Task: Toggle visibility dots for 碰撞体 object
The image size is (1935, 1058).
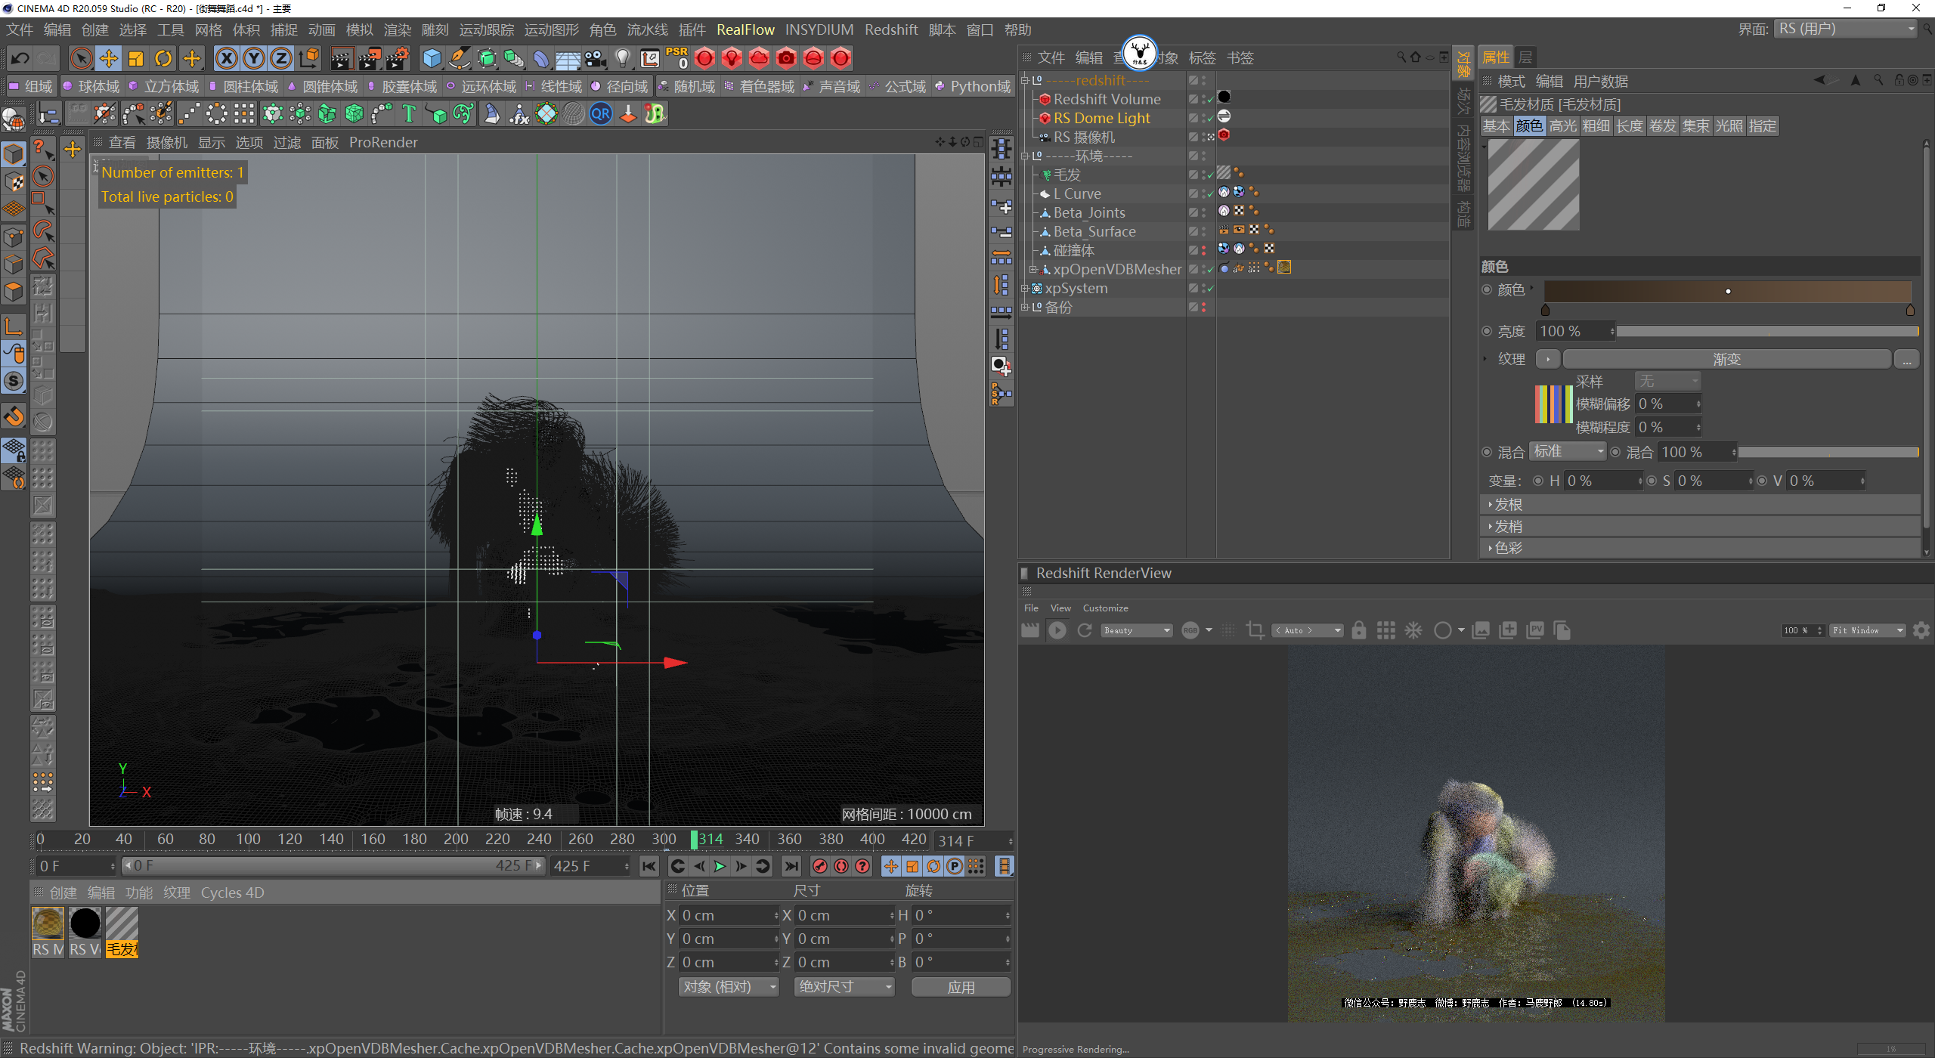Action: click(1203, 250)
